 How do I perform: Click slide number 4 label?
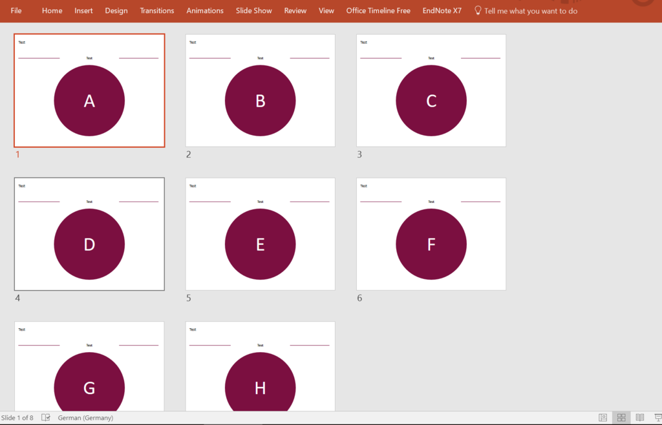tap(17, 298)
